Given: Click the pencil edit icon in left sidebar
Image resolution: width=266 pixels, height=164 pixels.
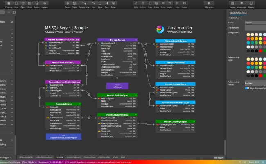Looking at the screenshot, I should click(x=12, y=22).
